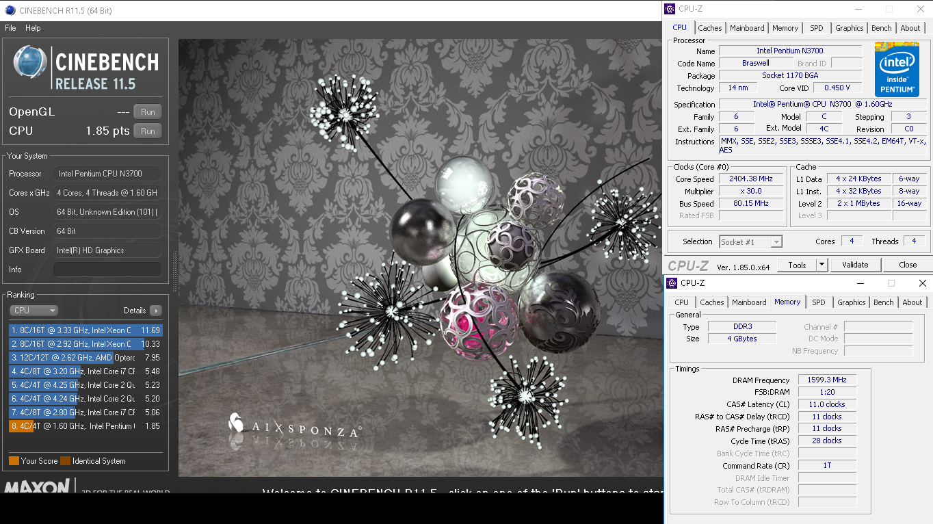
Task: Switch to Caches tab in top CPU-Z window
Action: (709, 28)
